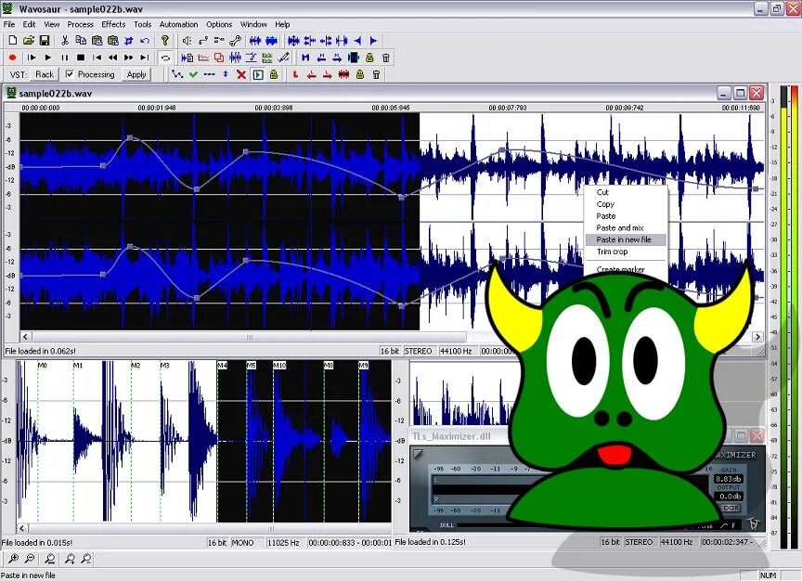Click the red X automation delete icon
The image size is (802, 581).
coord(241,74)
